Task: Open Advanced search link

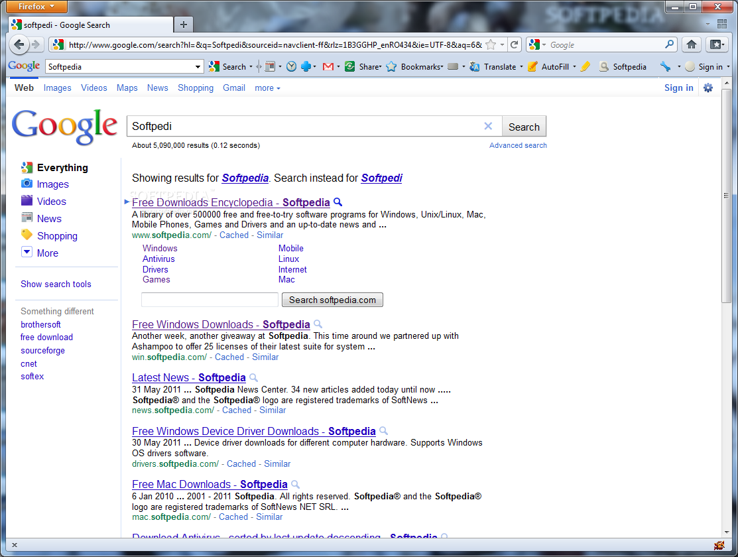Action: click(518, 145)
